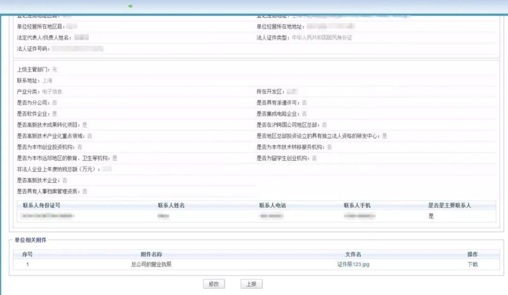
Task: Click the 上级主管部门 label
Action: tap(33, 70)
